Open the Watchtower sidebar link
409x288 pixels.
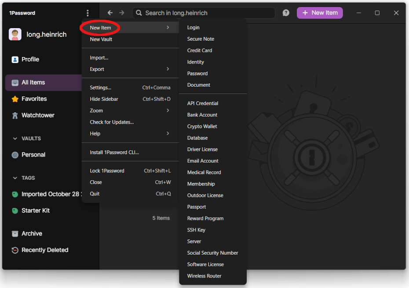tap(38, 115)
